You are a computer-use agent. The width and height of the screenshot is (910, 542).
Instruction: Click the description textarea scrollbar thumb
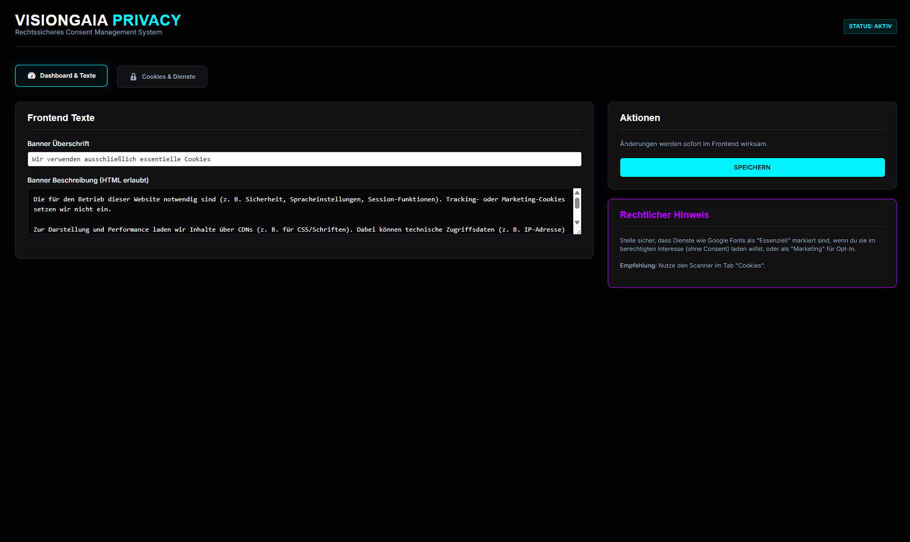tap(577, 203)
